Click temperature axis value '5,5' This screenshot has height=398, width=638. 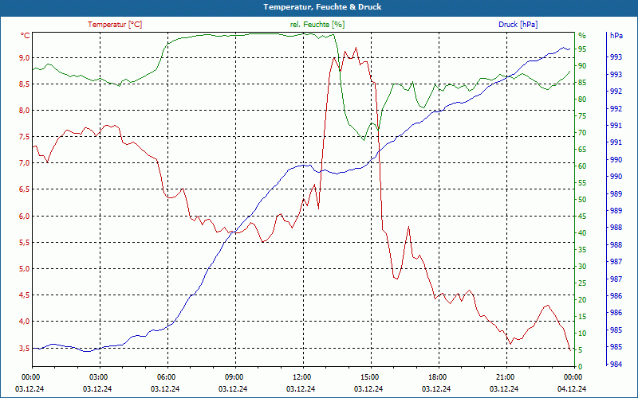point(25,243)
